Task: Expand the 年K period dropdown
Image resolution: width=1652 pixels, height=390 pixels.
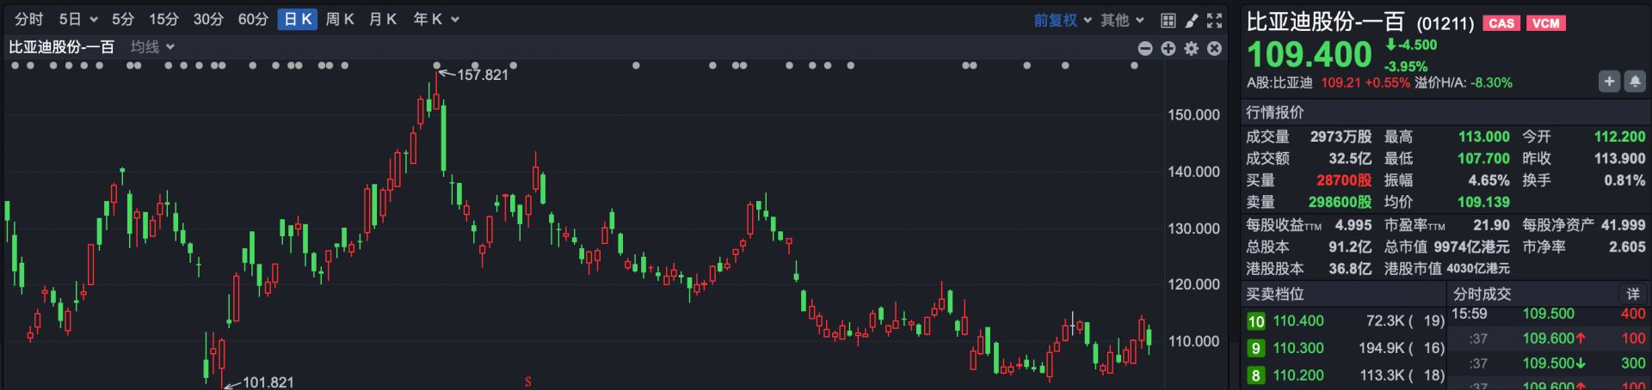Action: coord(435,19)
